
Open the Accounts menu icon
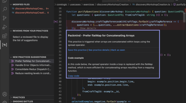pos(4,95)
